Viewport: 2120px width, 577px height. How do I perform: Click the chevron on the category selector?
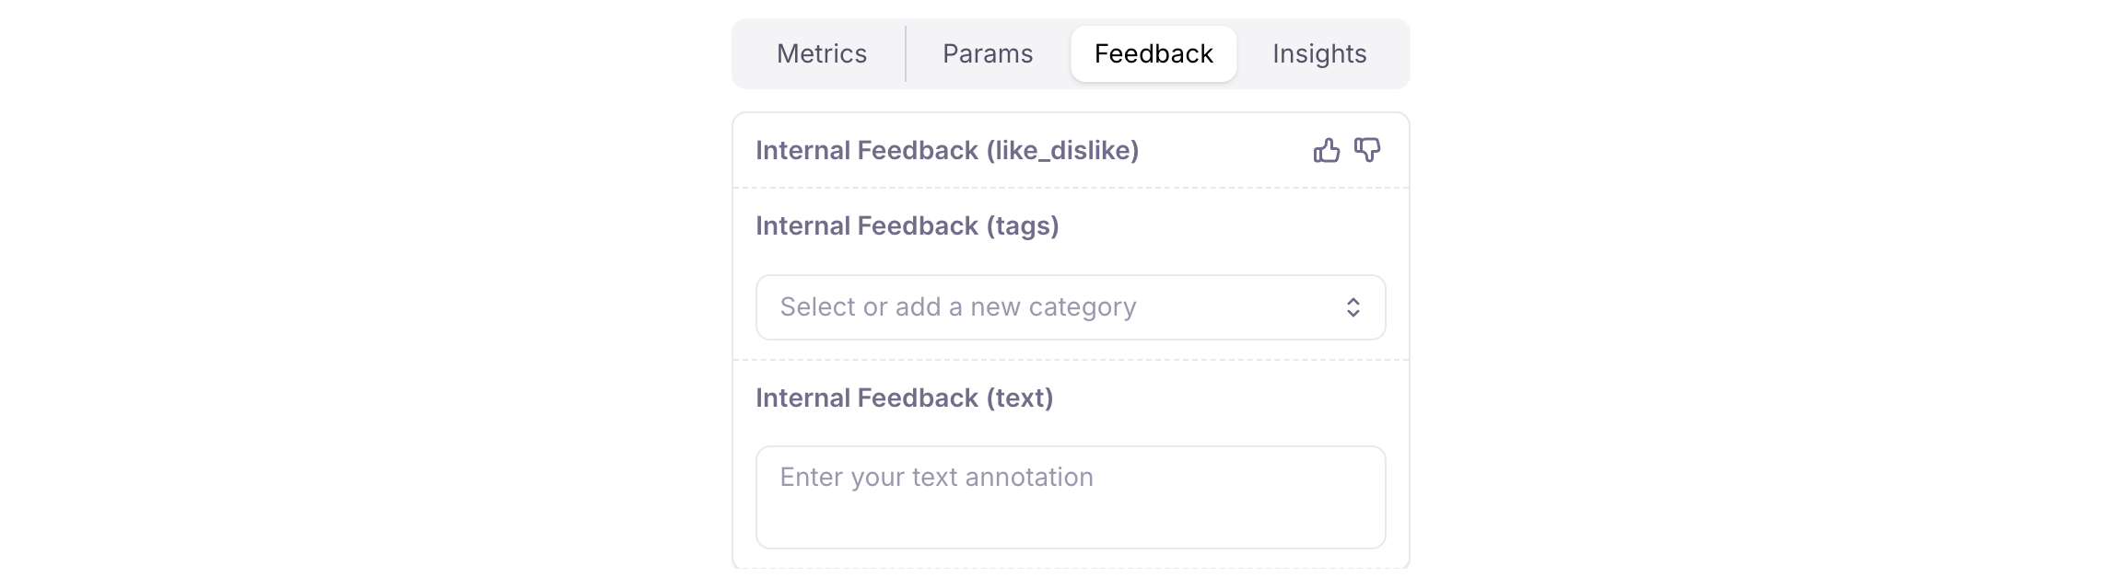coord(1353,307)
